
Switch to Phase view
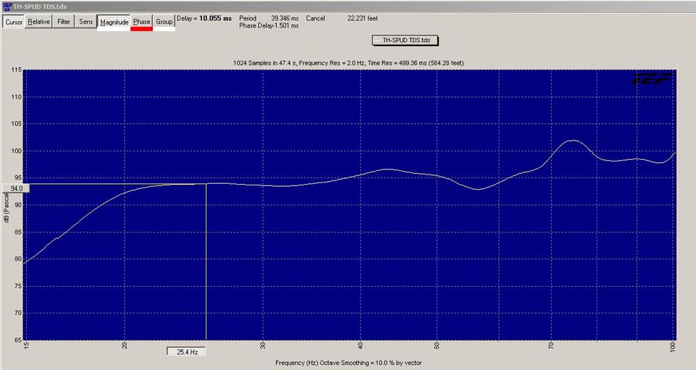click(x=141, y=22)
